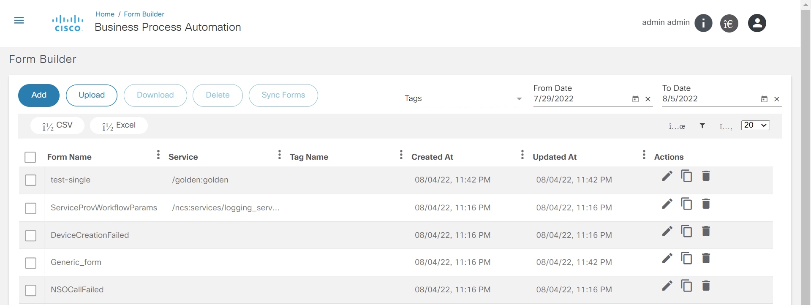Click the filter funnel icon
The height and width of the screenshot is (305, 811).
[x=702, y=126]
